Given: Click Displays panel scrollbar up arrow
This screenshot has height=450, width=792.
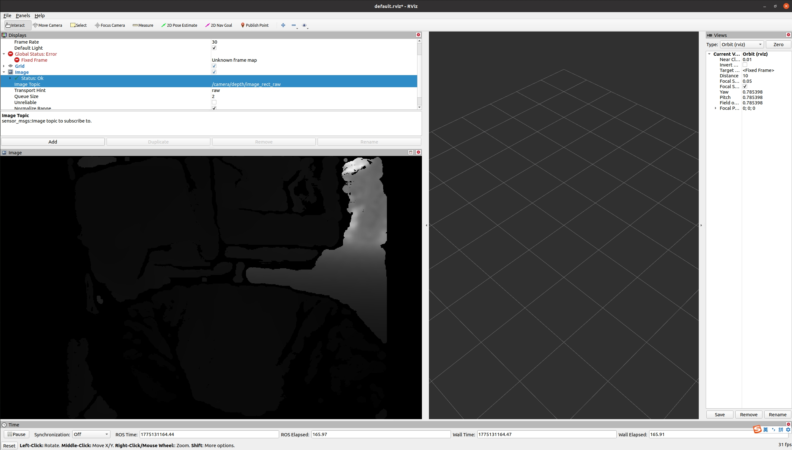Looking at the screenshot, I should point(419,41).
